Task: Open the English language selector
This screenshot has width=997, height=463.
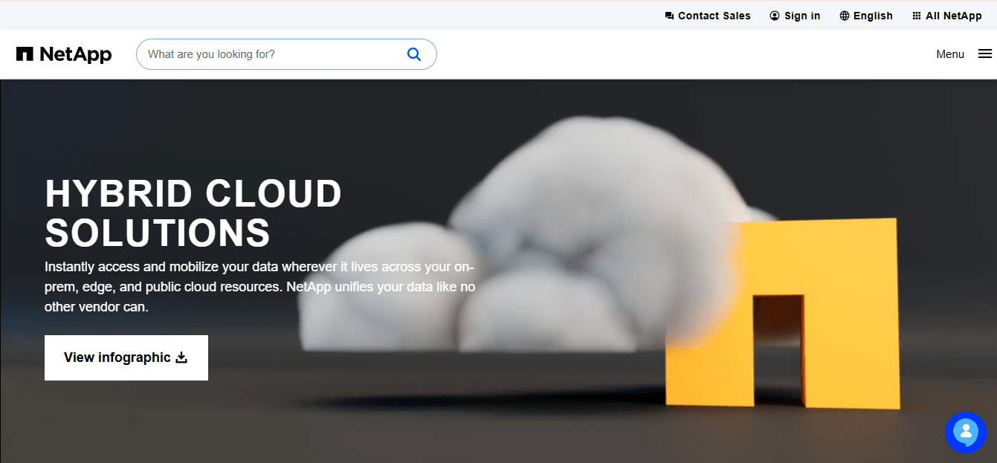Action: coord(873,16)
